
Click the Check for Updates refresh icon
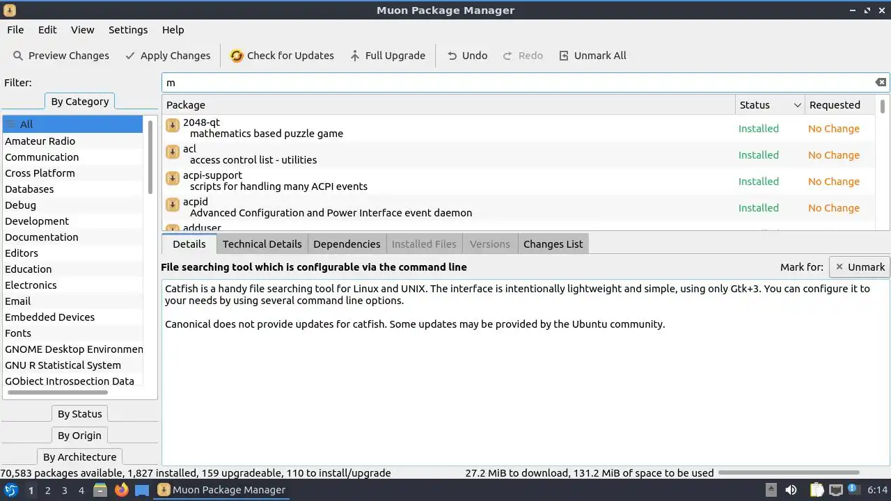tap(237, 56)
